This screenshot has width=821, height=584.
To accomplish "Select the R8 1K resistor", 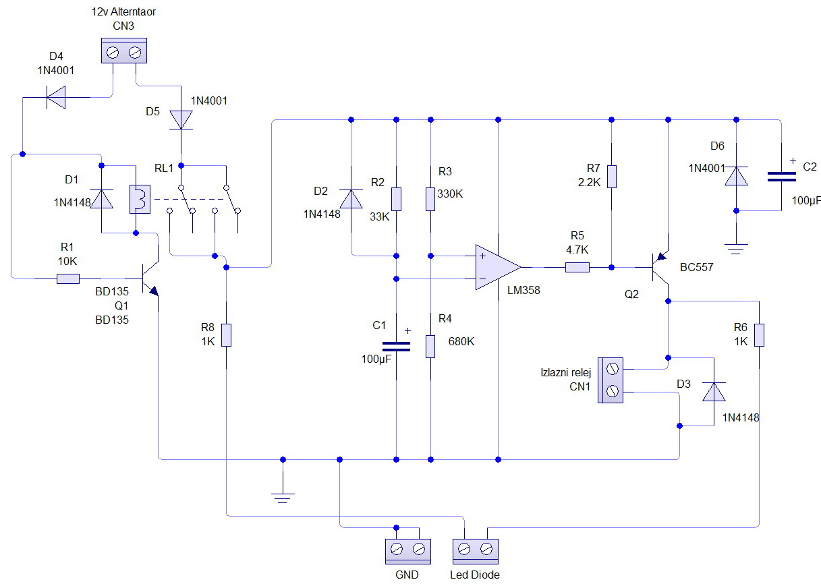I will [227, 334].
